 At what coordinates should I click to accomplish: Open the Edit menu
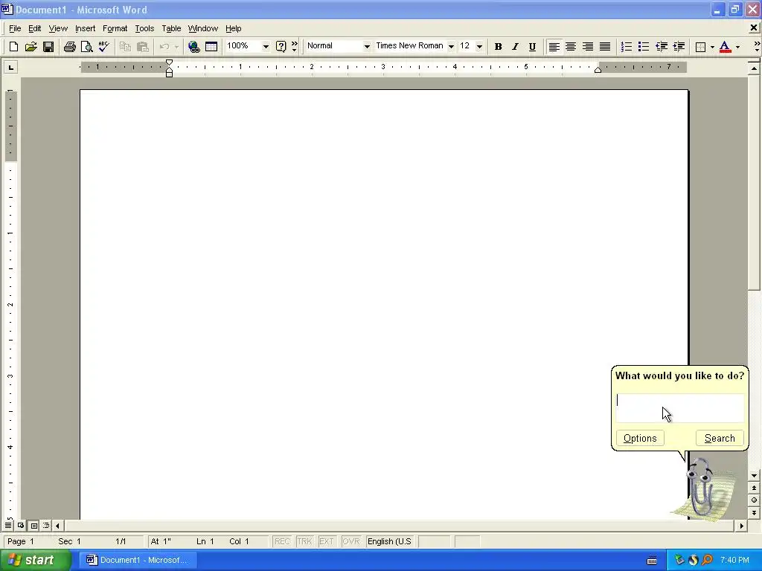pos(34,29)
